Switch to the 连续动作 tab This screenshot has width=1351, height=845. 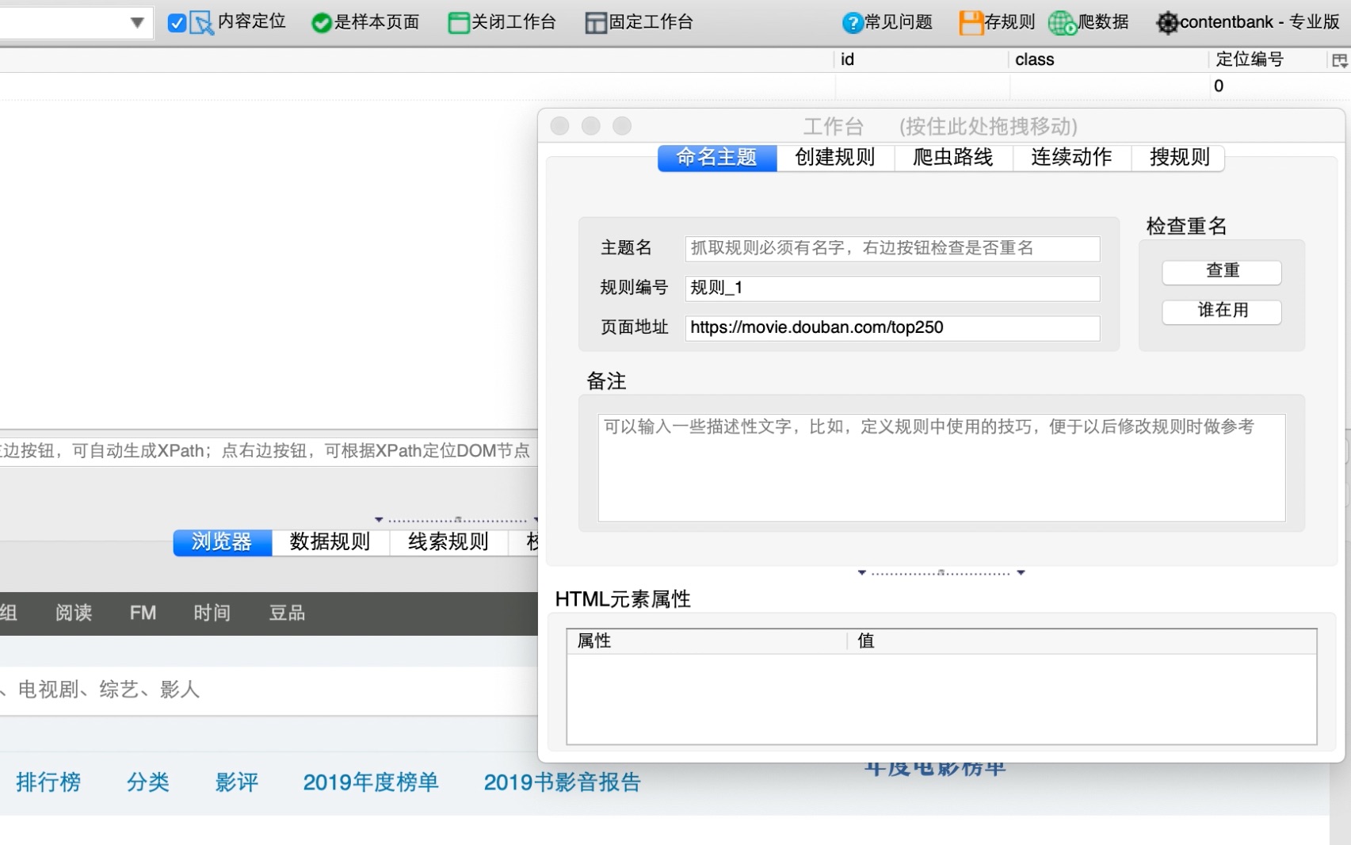coord(1071,158)
